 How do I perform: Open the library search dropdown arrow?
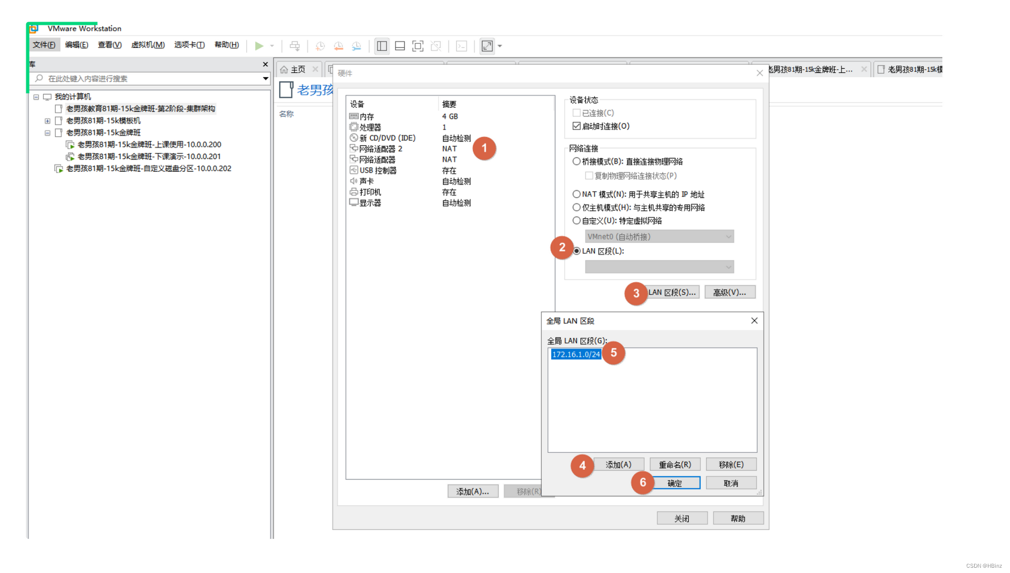[266, 78]
